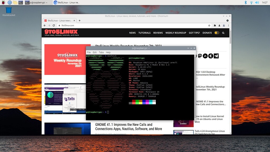
Task: Share via the Mastodon icon
Action: point(200,56)
